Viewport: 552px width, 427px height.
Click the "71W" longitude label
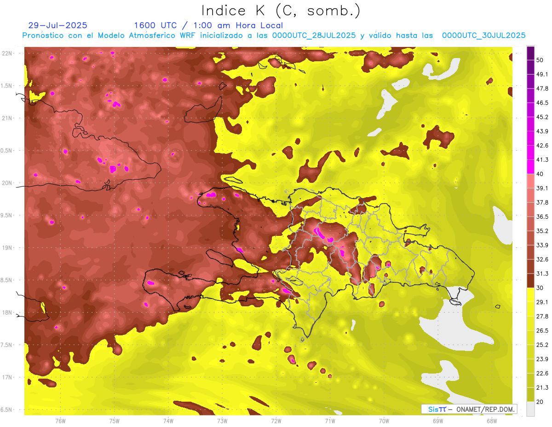pos(330,421)
